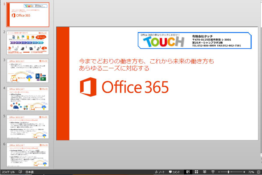The height and width of the screenshot is (175, 262).
Task: Open Slide Sorter view
Action: (197, 172)
